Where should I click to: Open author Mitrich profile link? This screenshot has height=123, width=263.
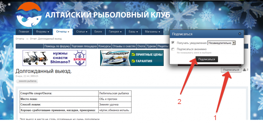click(x=35, y=76)
